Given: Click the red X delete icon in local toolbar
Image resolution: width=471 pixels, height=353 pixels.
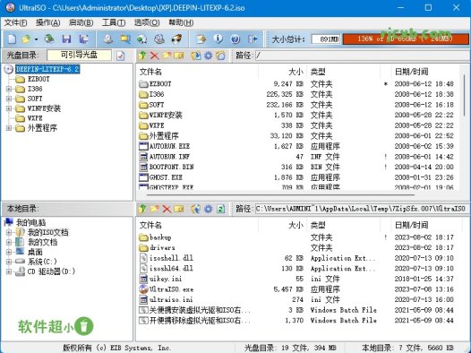Looking at the screenshot, I should tap(167, 209).
